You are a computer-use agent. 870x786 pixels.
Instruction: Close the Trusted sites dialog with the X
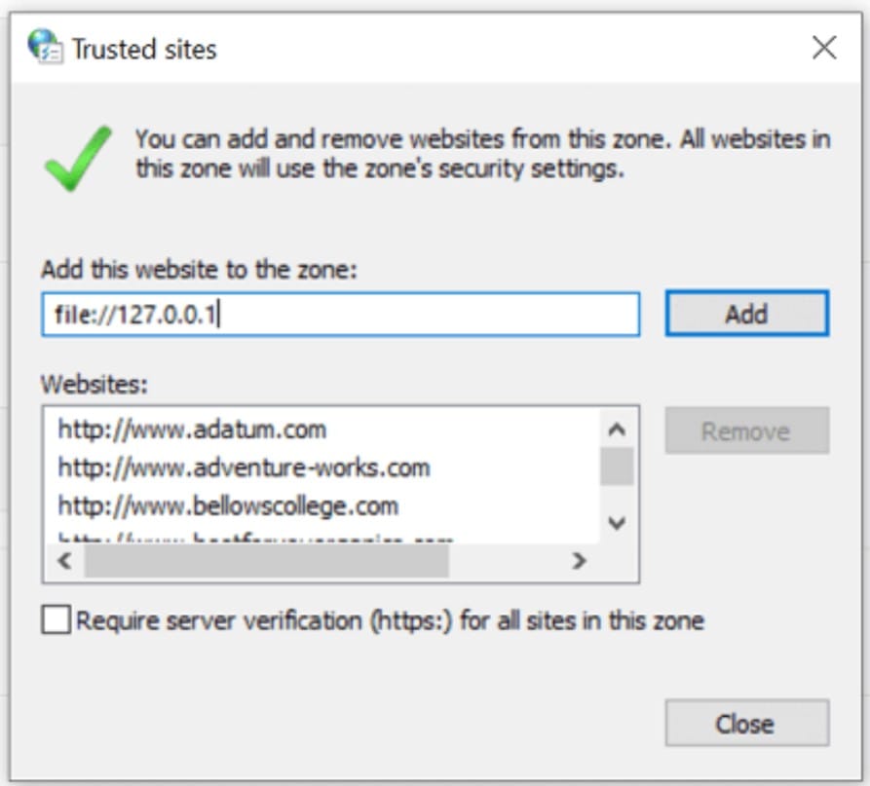pos(824,45)
